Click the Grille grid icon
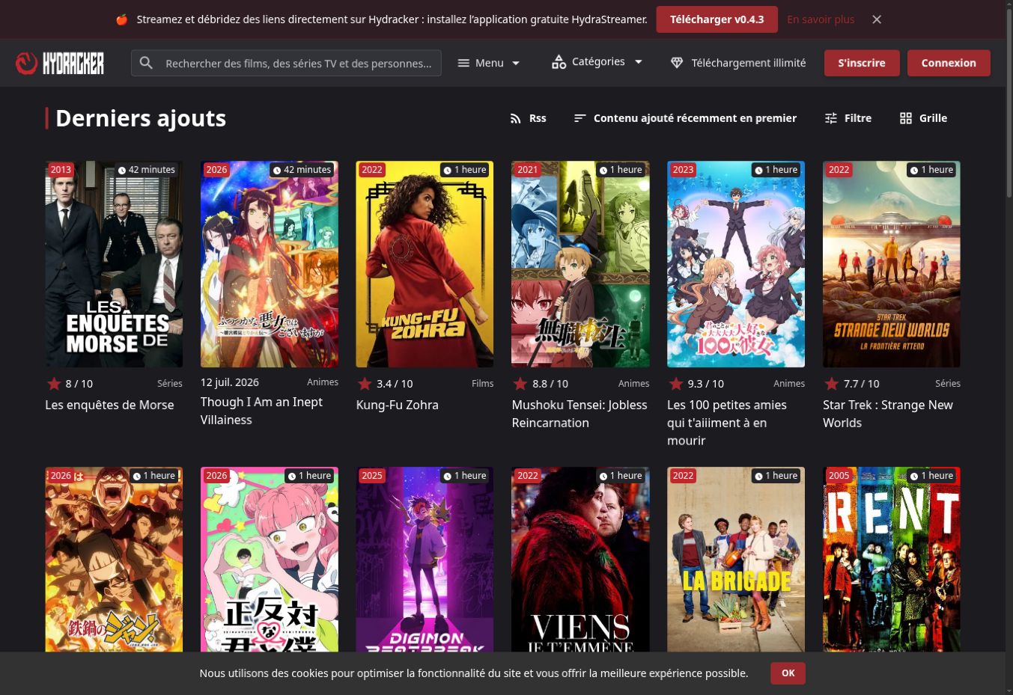The height and width of the screenshot is (695, 1013). pos(906,118)
